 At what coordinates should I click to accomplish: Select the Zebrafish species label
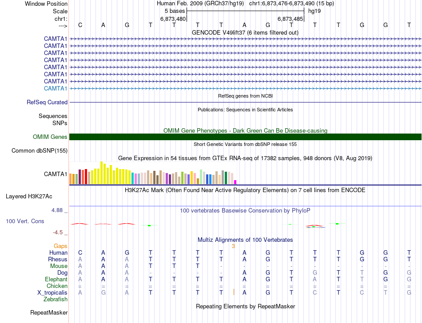click(x=56, y=299)
